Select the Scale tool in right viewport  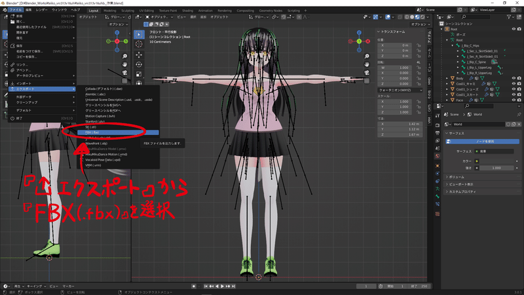(139, 74)
